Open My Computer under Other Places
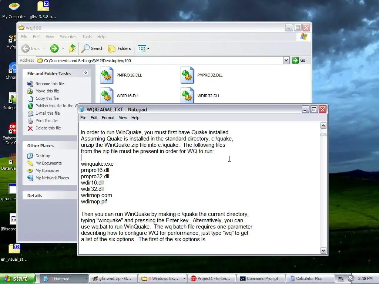 [47, 170]
